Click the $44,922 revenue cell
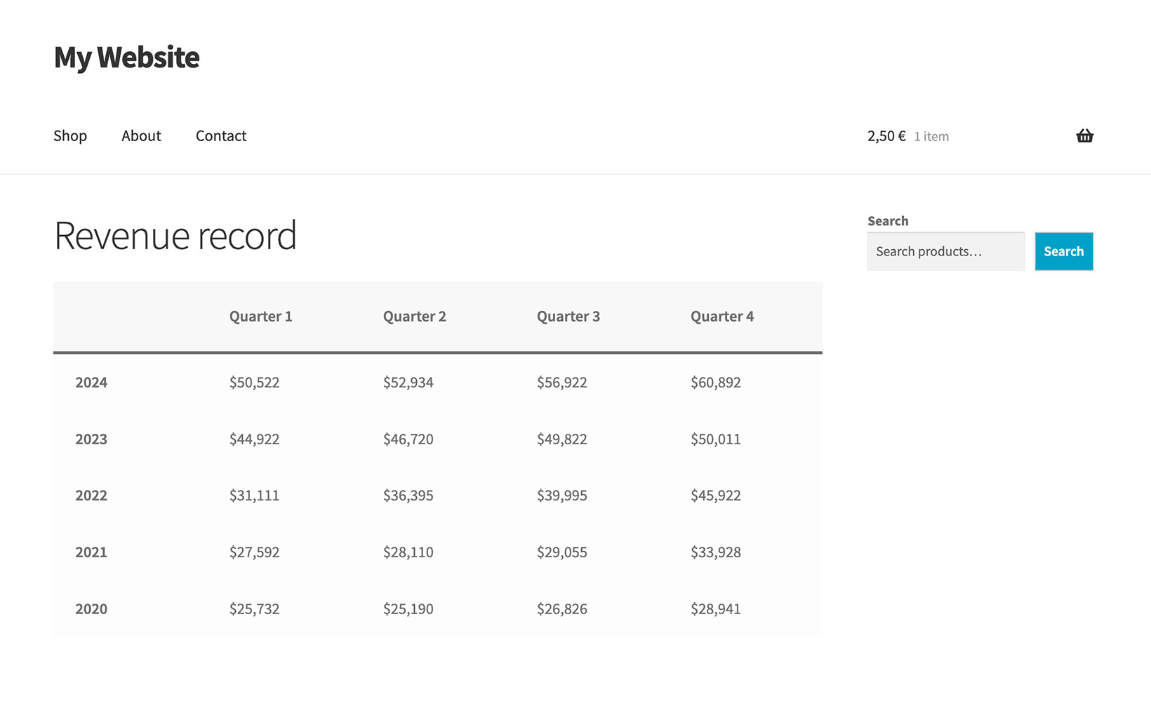The image size is (1151, 704). [254, 439]
